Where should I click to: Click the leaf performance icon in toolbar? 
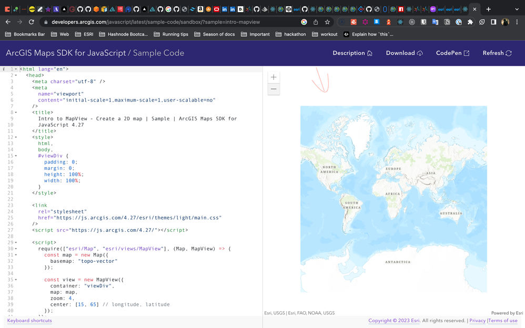click(482, 22)
